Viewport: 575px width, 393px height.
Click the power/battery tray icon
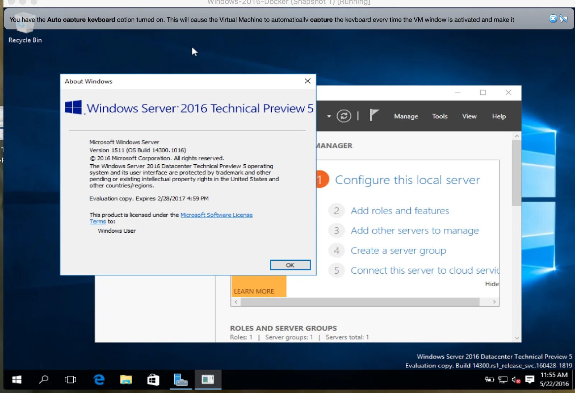click(x=489, y=380)
